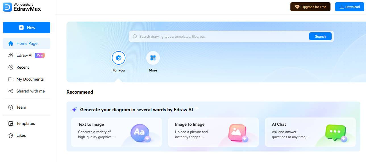Open the Image to Image card

[213, 132]
